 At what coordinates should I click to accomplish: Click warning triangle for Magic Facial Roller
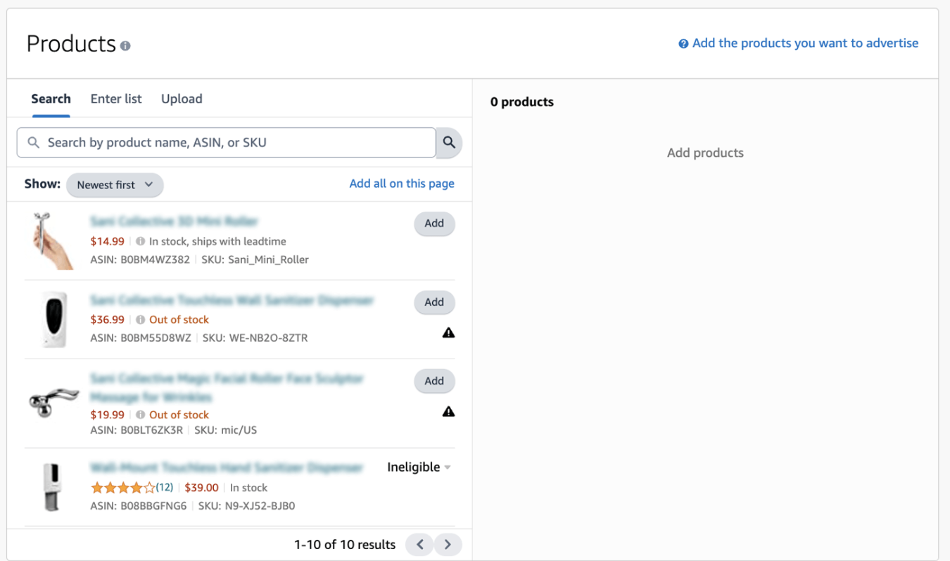click(448, 411)
